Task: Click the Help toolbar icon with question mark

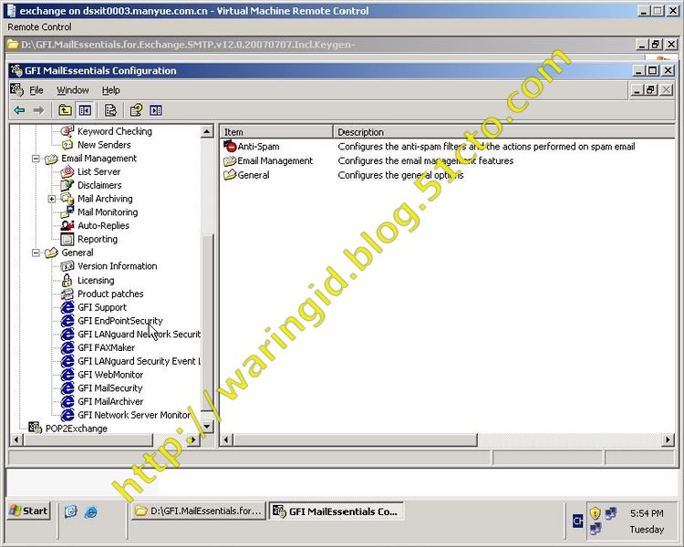Action: pos(136,110)
